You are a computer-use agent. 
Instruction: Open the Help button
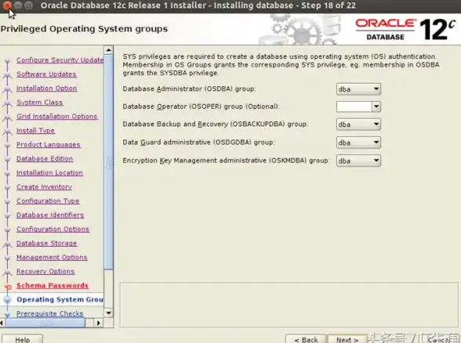coord(22,340)
